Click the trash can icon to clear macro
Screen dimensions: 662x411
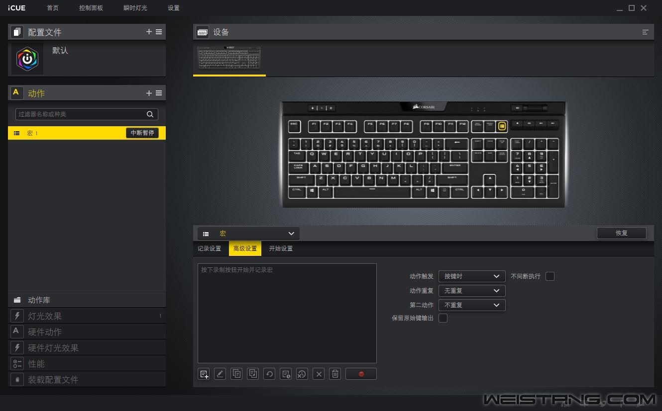point(335,374)
